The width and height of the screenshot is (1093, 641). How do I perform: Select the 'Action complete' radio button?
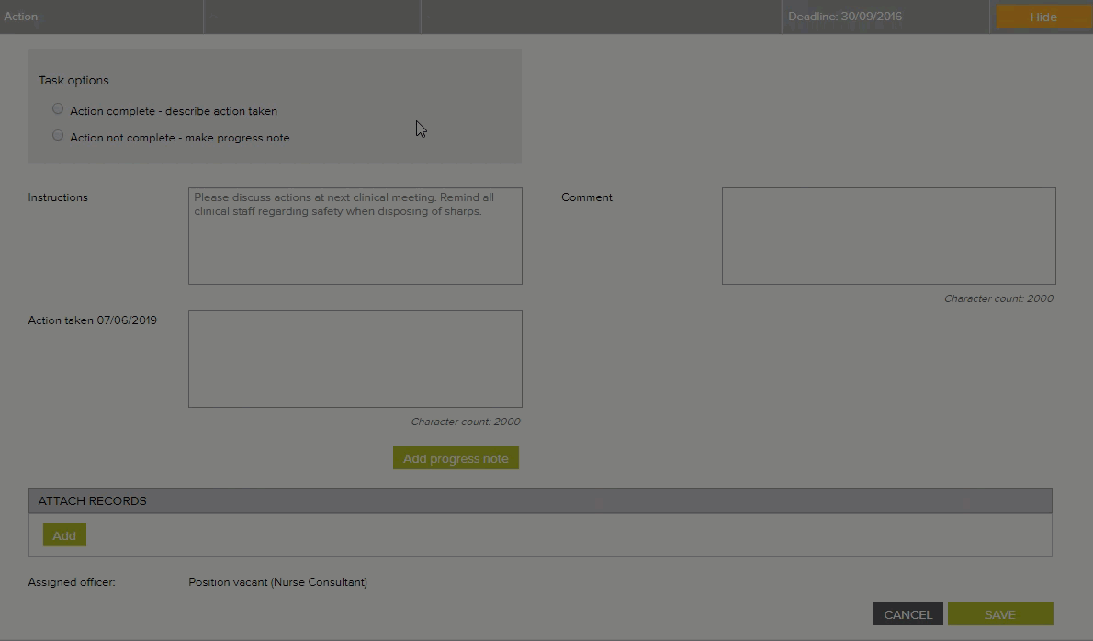58,109
